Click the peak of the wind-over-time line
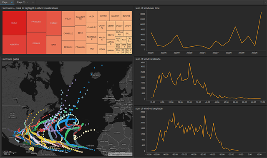The image size is (267, 158). point(262,13)
